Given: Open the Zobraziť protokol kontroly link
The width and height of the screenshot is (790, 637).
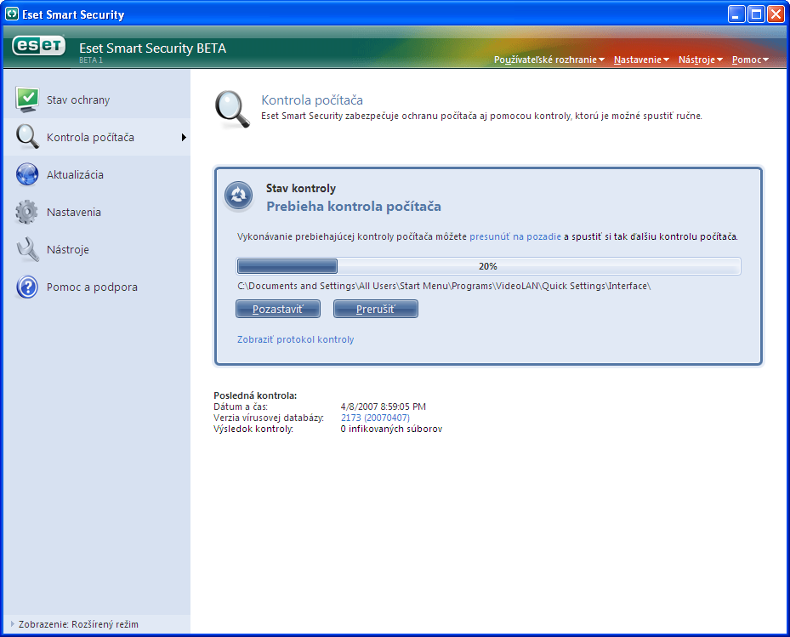Looking at the screenshot, I should click(296, 339).
